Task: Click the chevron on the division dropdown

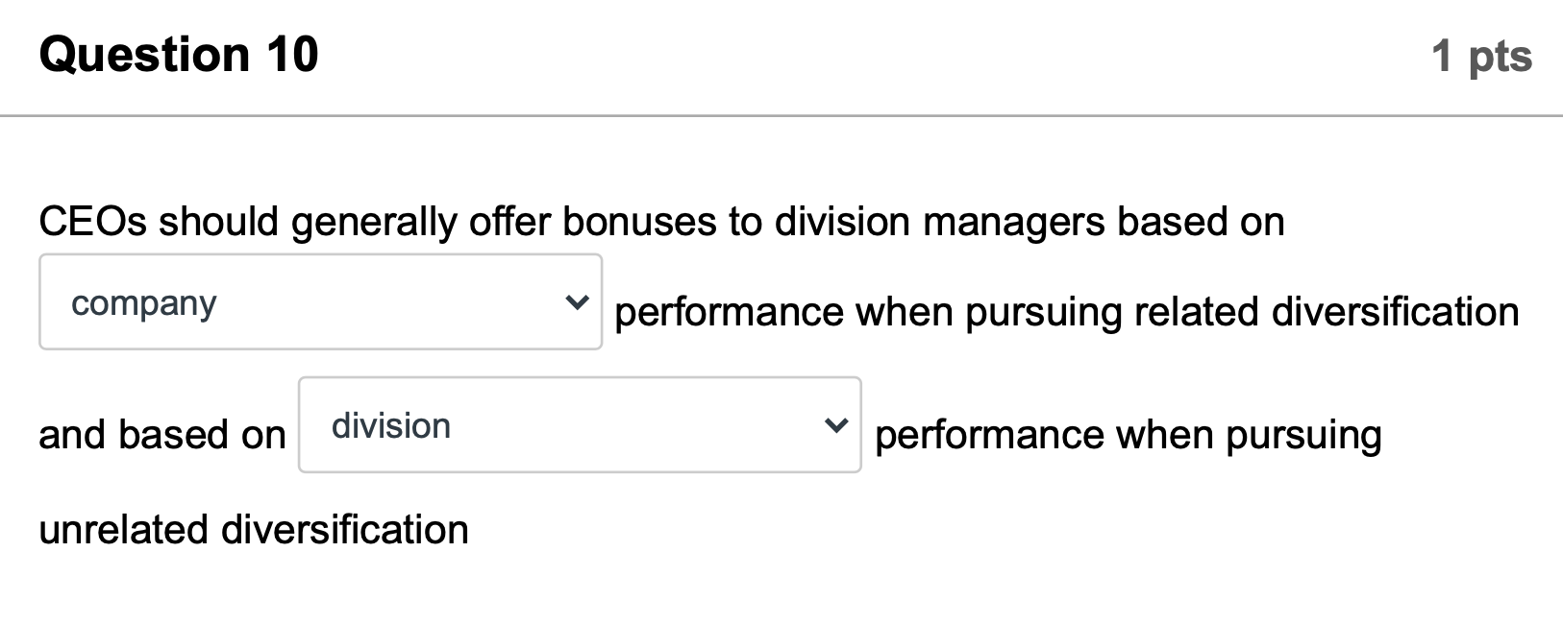Action: click(835, 425)
